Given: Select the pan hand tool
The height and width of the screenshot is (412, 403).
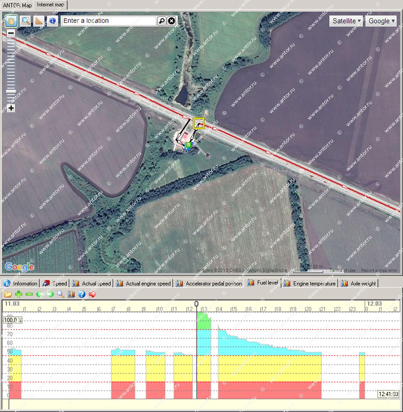Looking at the screenshot, I should pos(11,21).
